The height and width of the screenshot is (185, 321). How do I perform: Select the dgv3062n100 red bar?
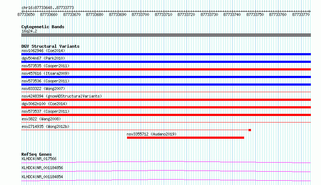click(166, 107)
